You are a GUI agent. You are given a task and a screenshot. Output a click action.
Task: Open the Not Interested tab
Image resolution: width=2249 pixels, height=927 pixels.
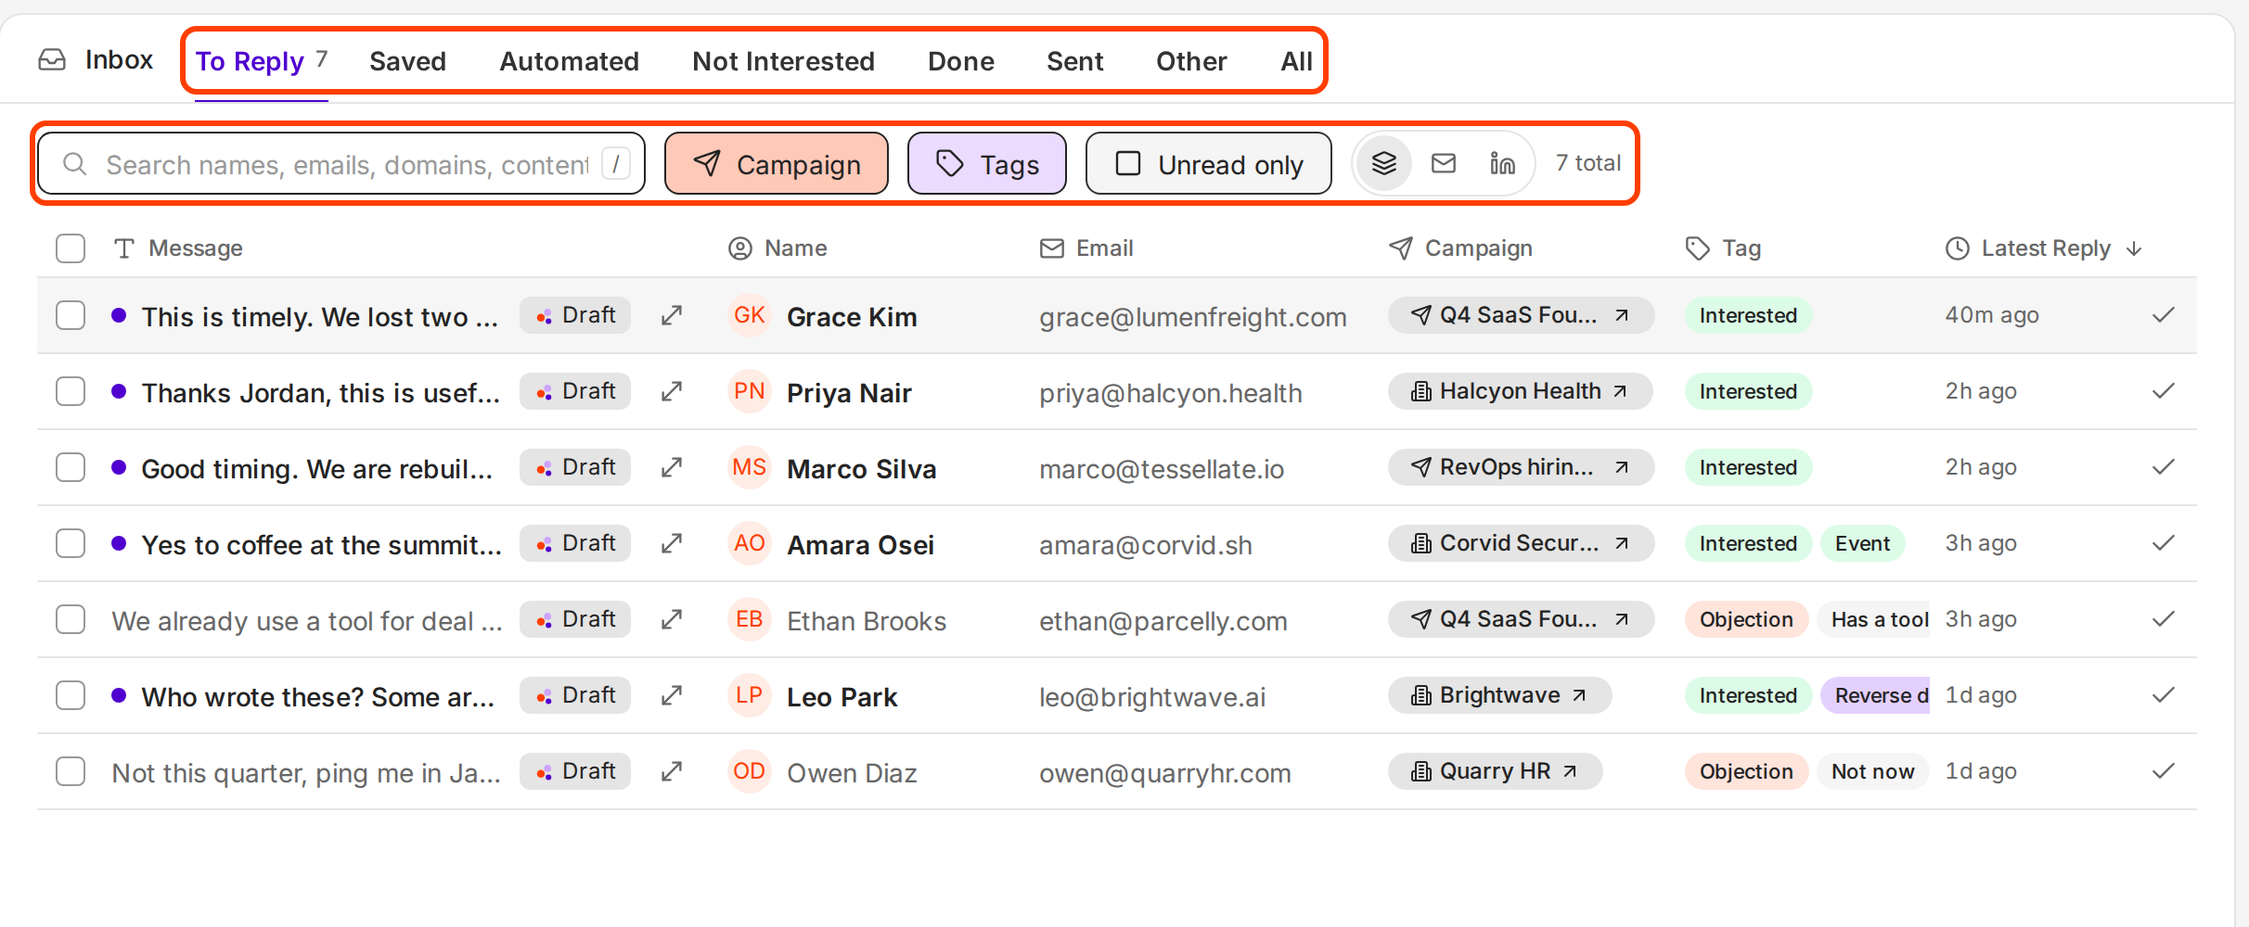783,61
